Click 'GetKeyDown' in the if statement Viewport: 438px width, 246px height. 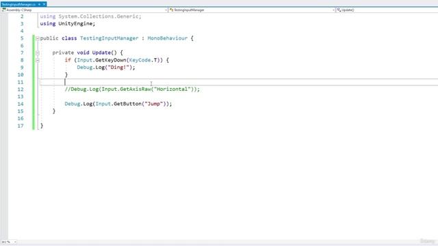pyautogui.click(x=111, y=60)
